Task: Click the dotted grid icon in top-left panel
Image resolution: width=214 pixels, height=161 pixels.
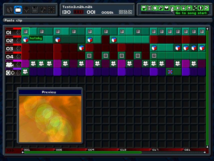Action: click(51, 10)
